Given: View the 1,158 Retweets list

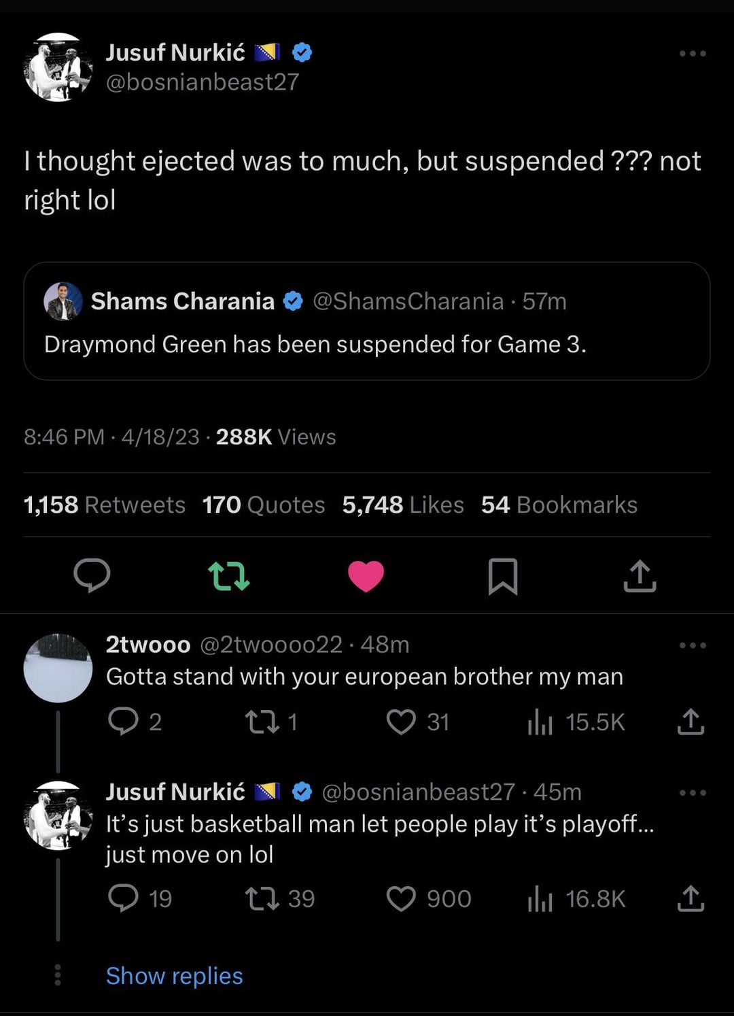Looking at the screenshot, I should click(x=105, y=505).
